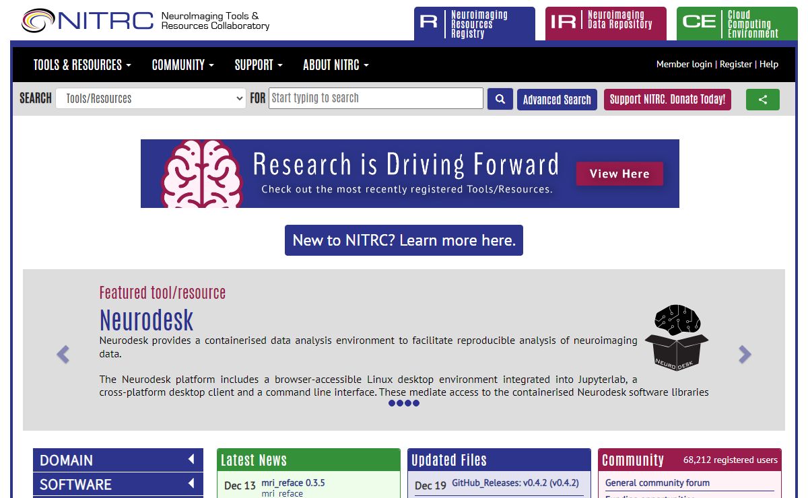The image size is (808, 498).
Task: Click into the Start typing to search field
Action: 376,98
